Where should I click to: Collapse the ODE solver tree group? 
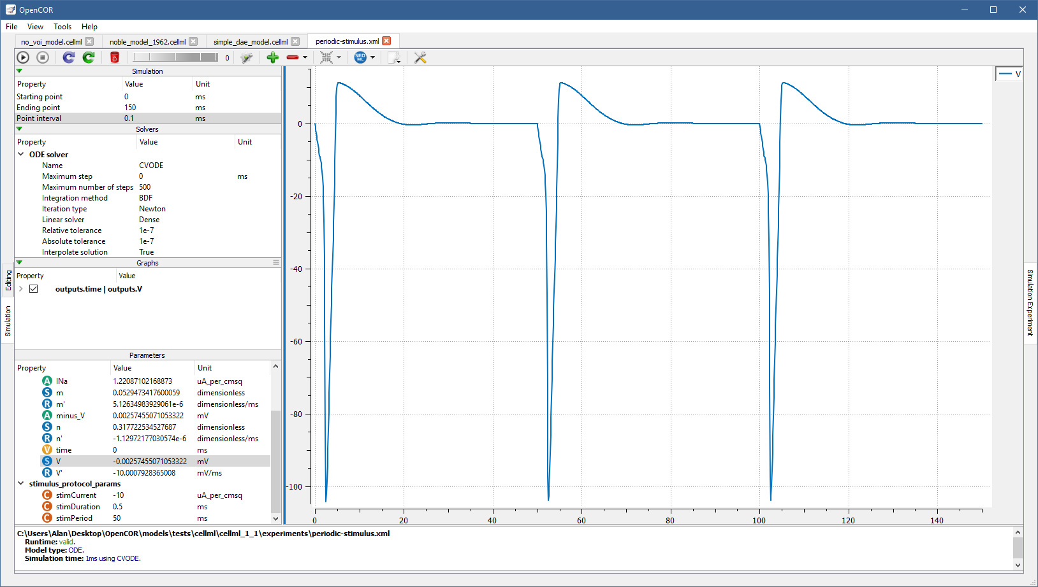(x=21, y=155)
